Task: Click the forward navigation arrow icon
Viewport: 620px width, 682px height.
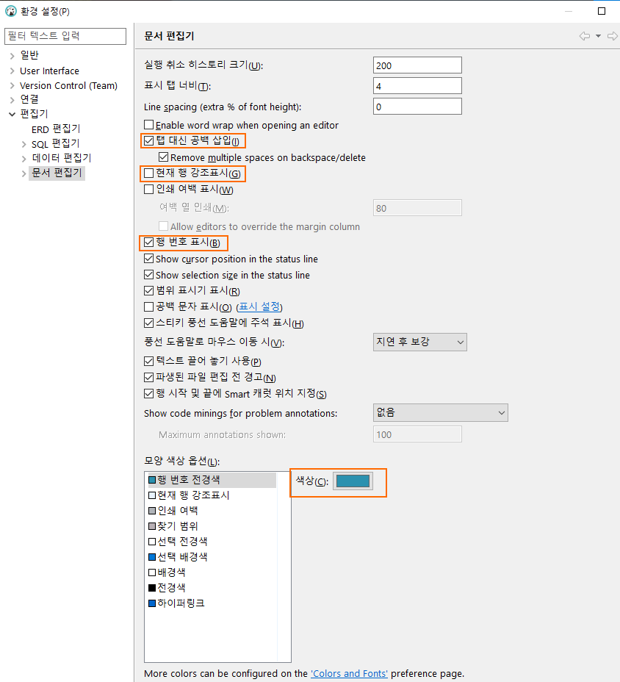Action: coord(613,36)
